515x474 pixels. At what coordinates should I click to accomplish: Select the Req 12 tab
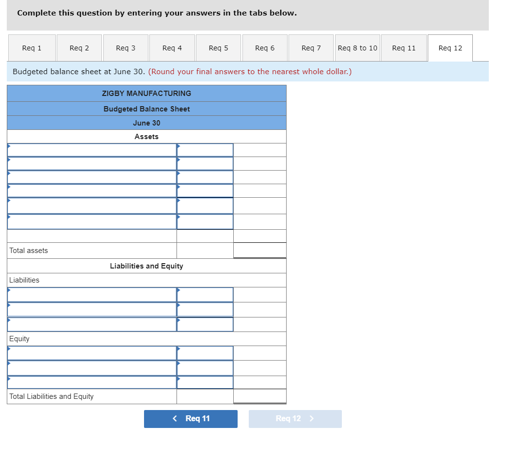pyautogui.click(x=451, y=48)
